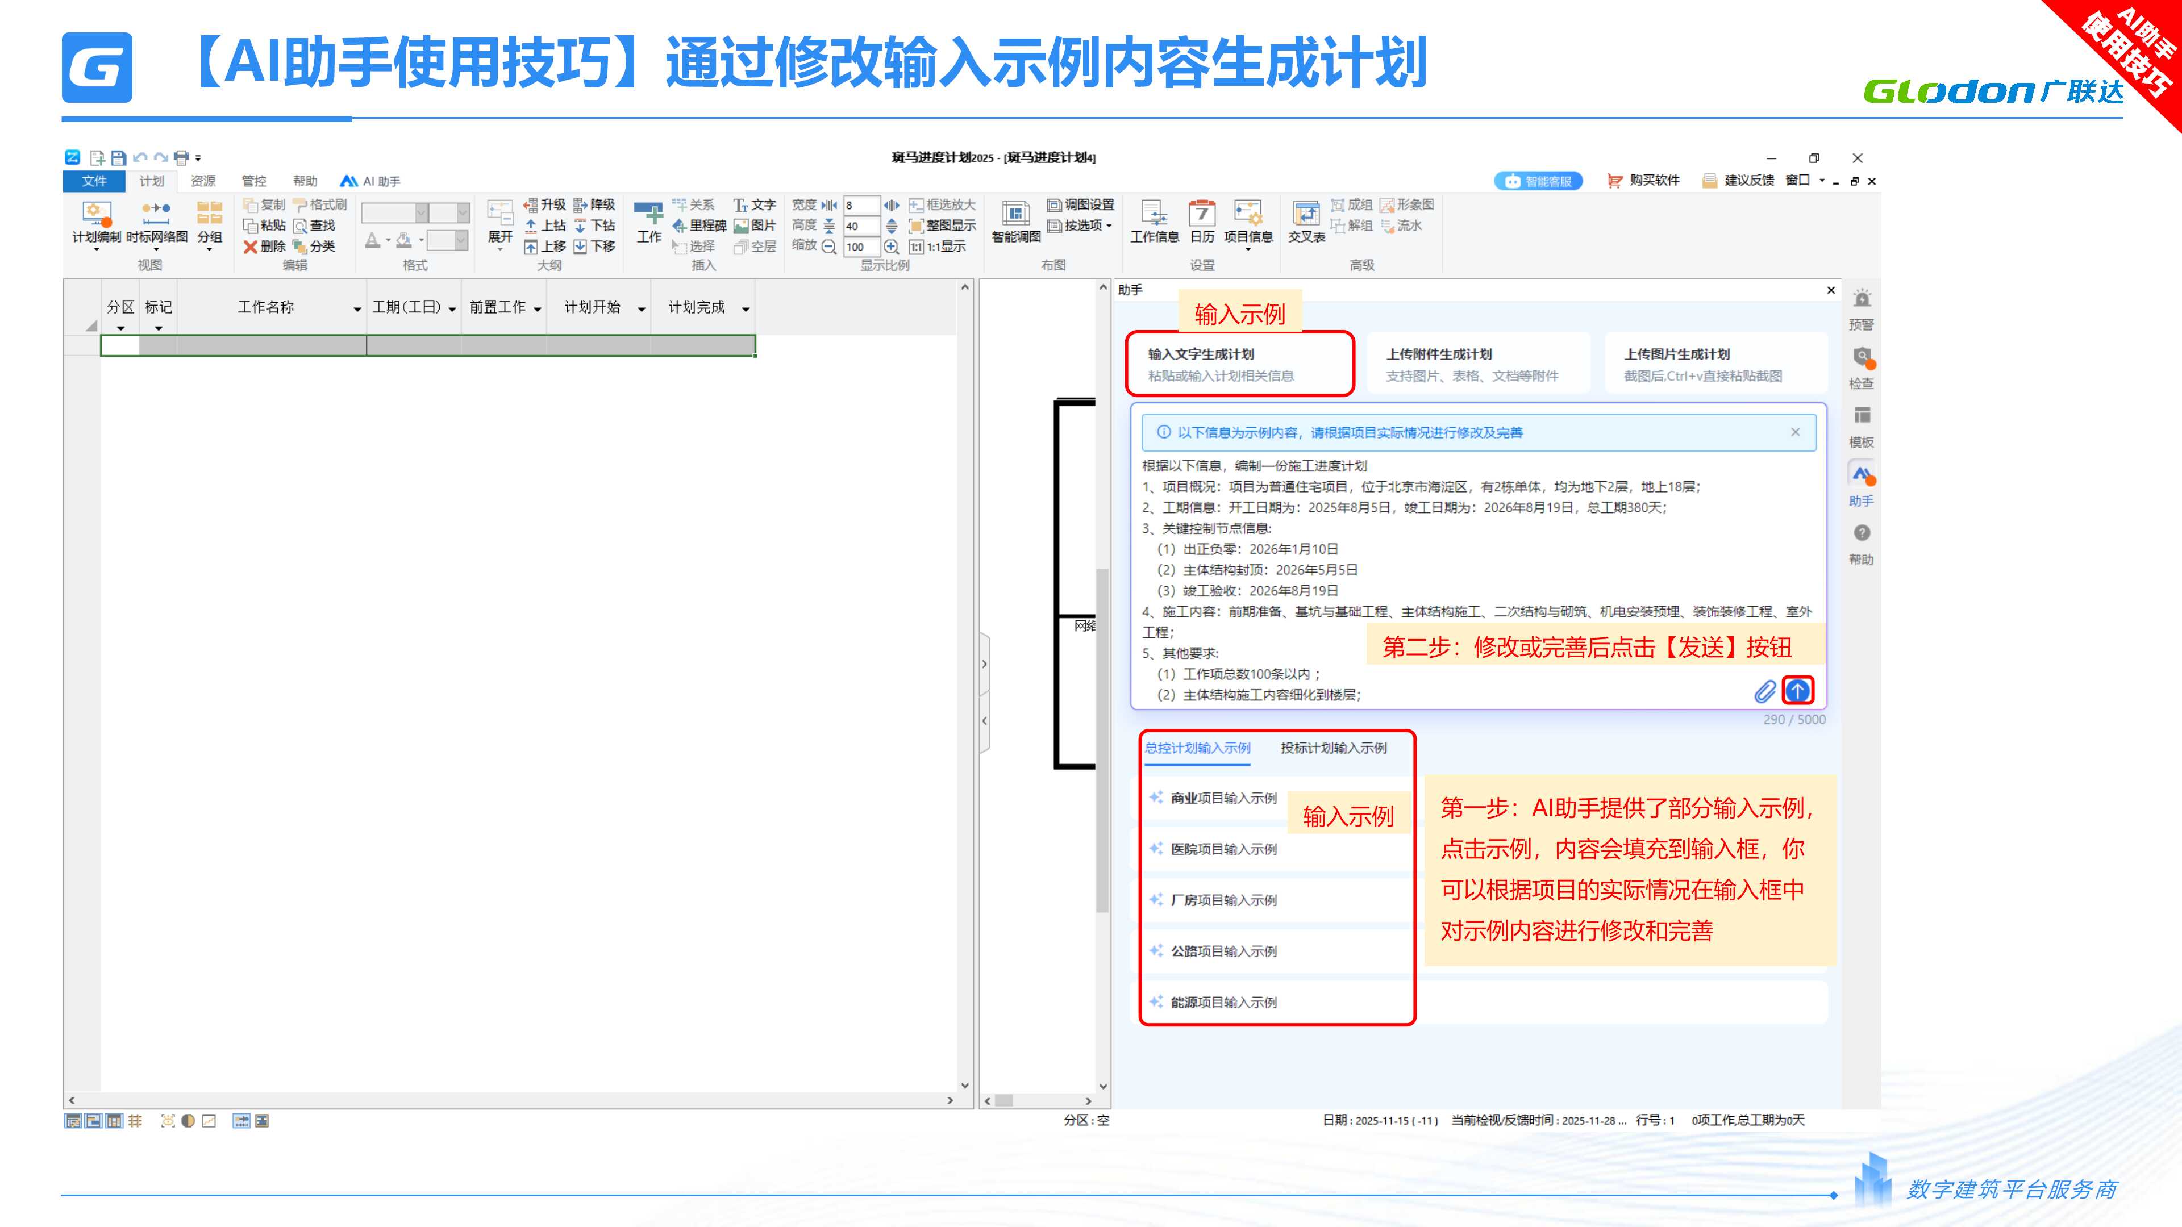Image resolution: width=2182 pixels, height=1227 pixels.
Task: Switch to the 资源 ribbon tab
Action: [x=202, y=181]
